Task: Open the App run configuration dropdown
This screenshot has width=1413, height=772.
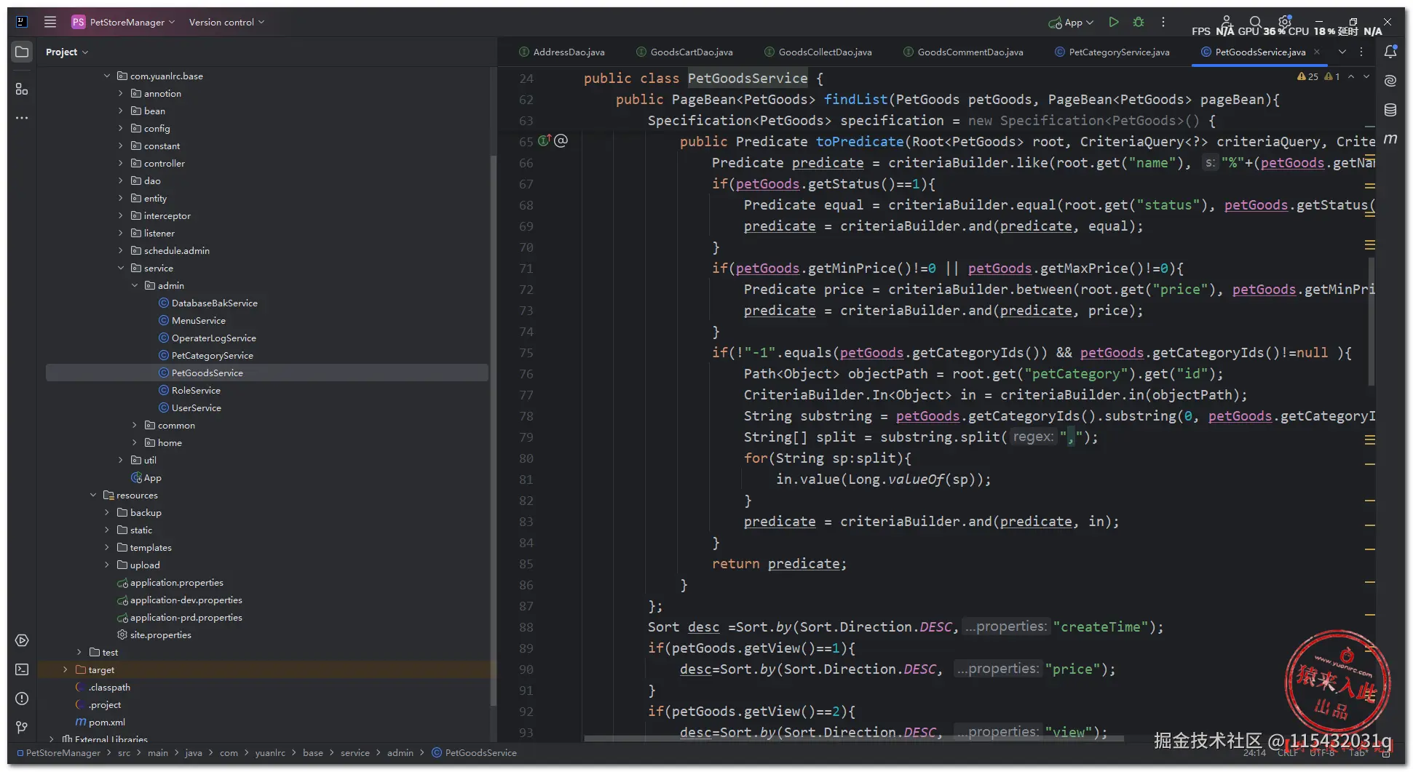Action: (1071, 23)
